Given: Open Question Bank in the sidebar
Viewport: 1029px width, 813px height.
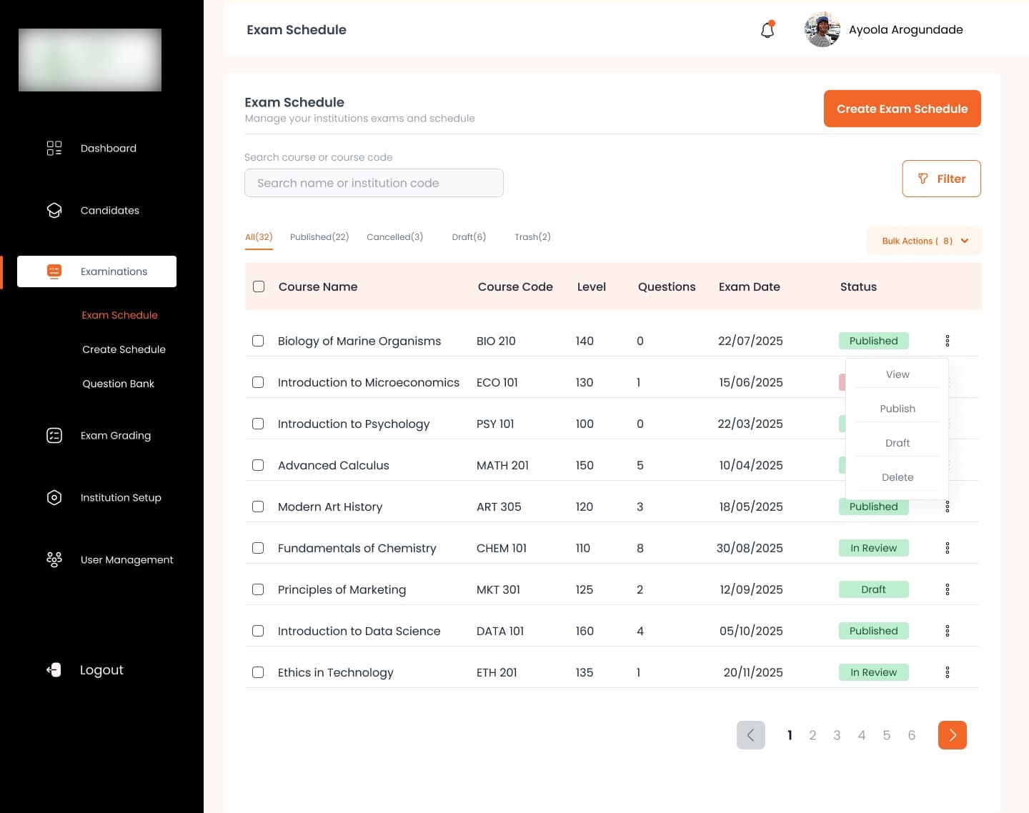Looking at the screenshot, I should [118, 384].
